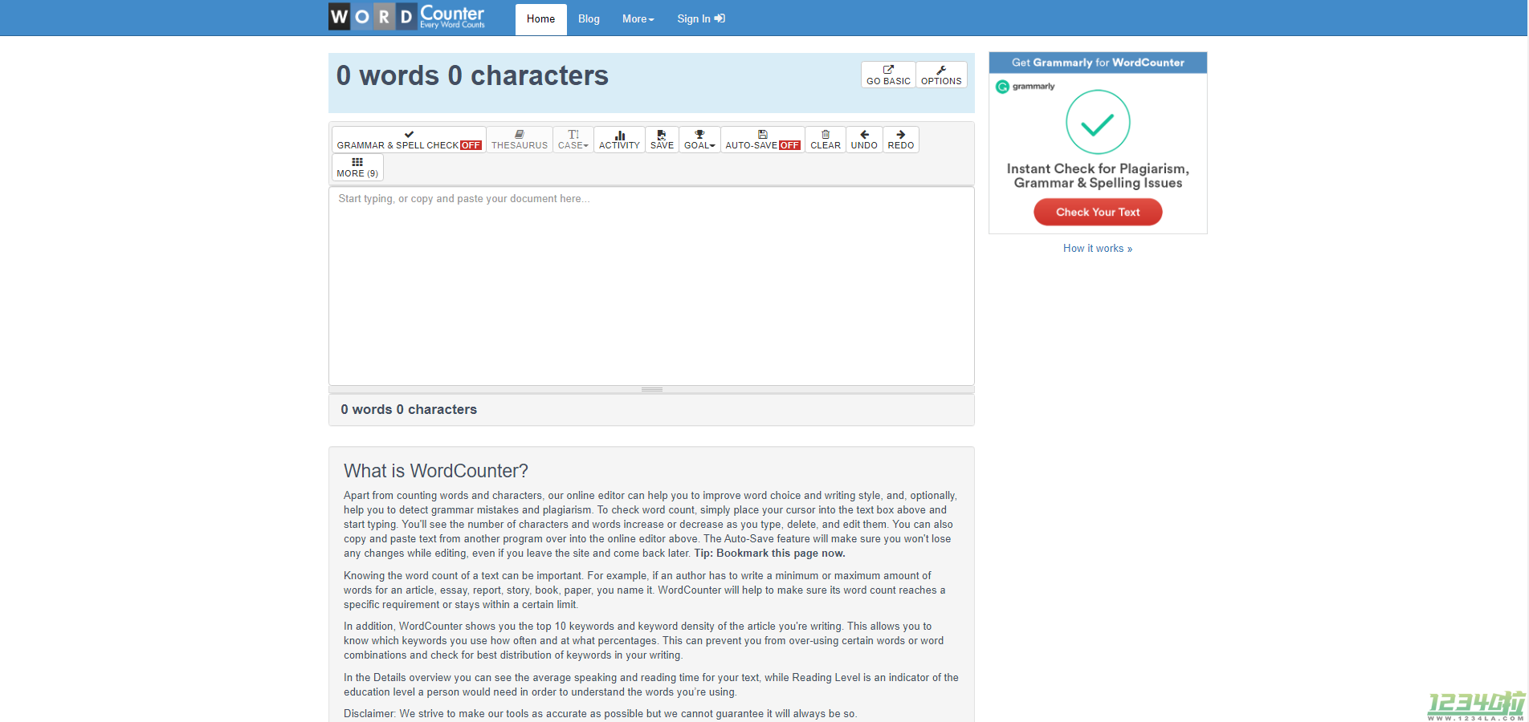This screenshot has height=722, width=1529.
Task: Open the Home tab
Action: tap(540, 19)
